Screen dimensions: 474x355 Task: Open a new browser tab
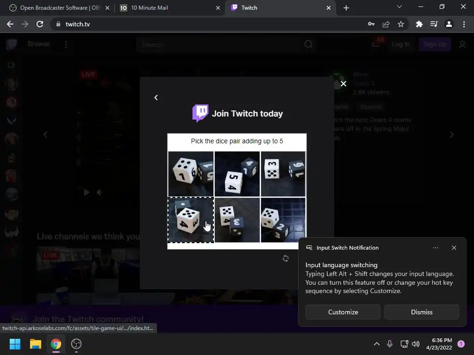346,8
